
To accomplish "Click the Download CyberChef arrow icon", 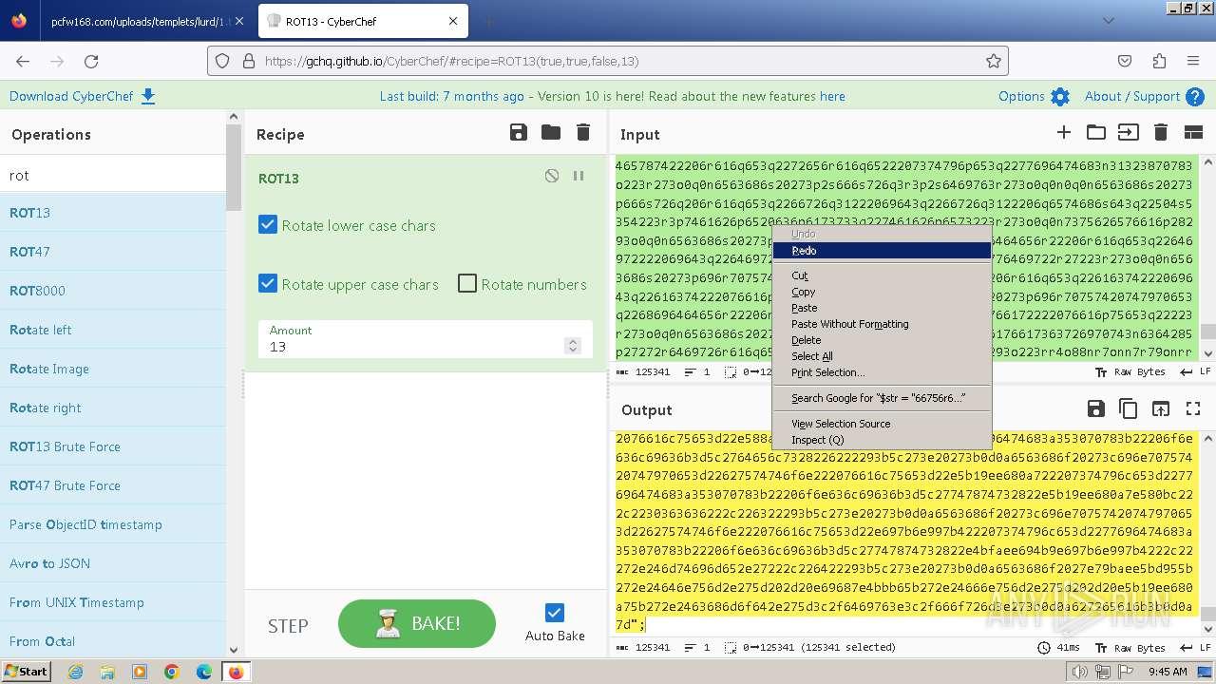I will (148, 96).
